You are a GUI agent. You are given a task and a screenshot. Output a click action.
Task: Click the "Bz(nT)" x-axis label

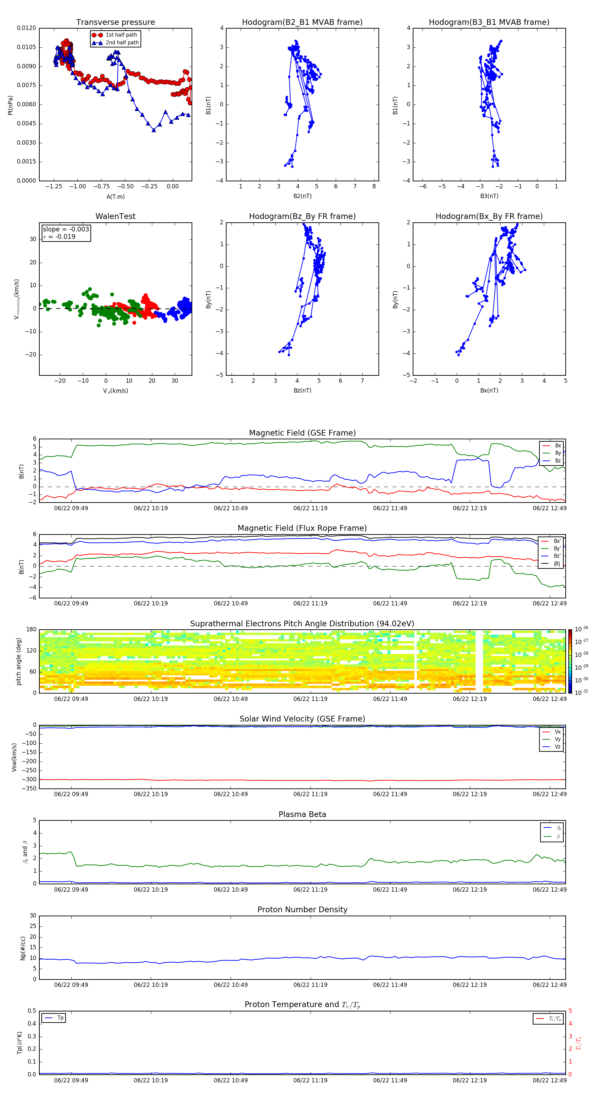click(302, 391)
